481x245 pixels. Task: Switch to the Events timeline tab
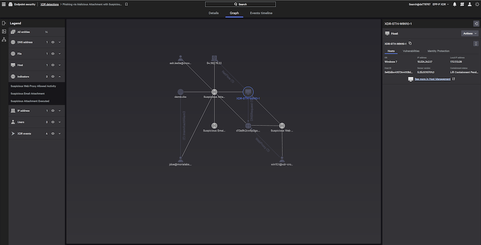[x=261, y=13]
